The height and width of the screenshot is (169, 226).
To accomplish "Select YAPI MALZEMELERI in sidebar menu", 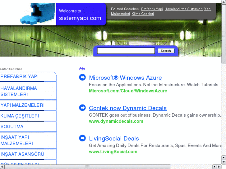I will [22, 105].
